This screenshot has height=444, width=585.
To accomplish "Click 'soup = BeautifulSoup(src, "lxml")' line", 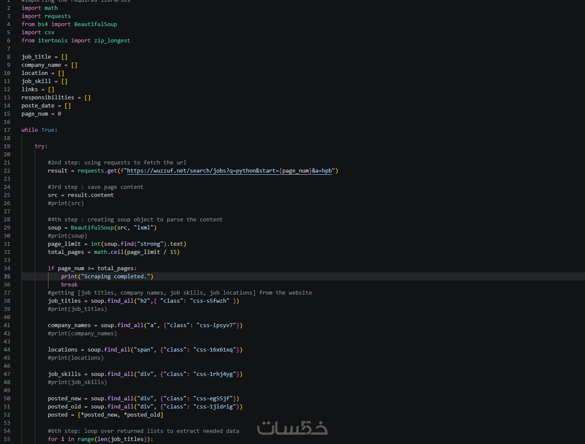I will 103,228.
